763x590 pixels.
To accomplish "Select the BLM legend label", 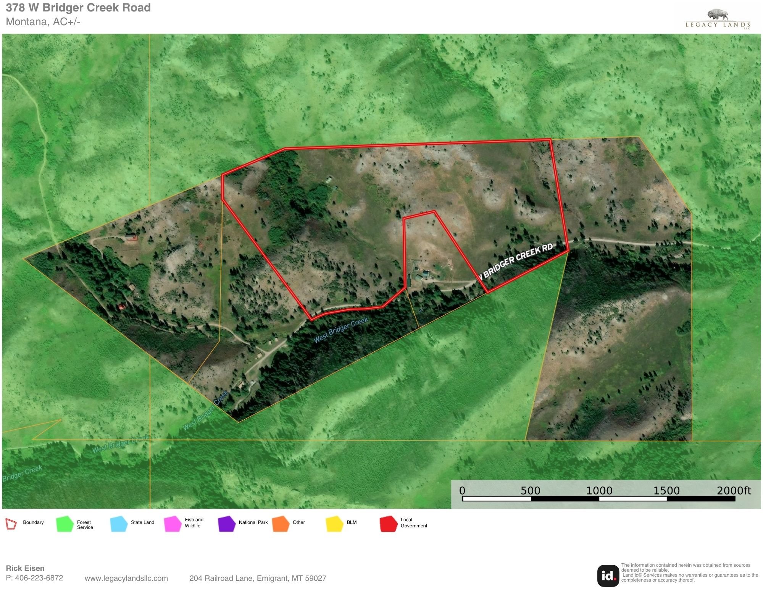I will click(352, 522).
